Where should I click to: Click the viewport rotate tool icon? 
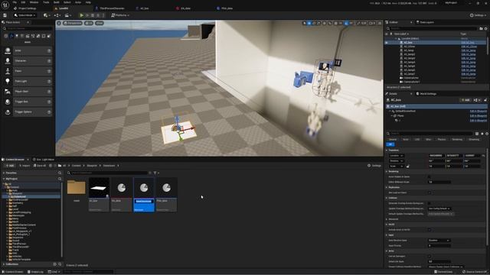click(314, 23)
